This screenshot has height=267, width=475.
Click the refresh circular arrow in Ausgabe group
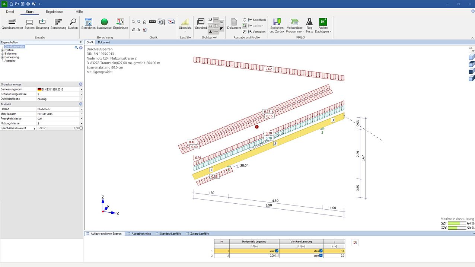pyautogui.click(x=245, y=20)
